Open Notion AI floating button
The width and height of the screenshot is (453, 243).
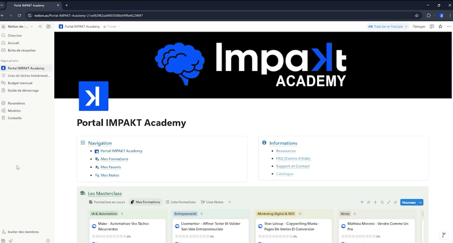tap(444, 235)
